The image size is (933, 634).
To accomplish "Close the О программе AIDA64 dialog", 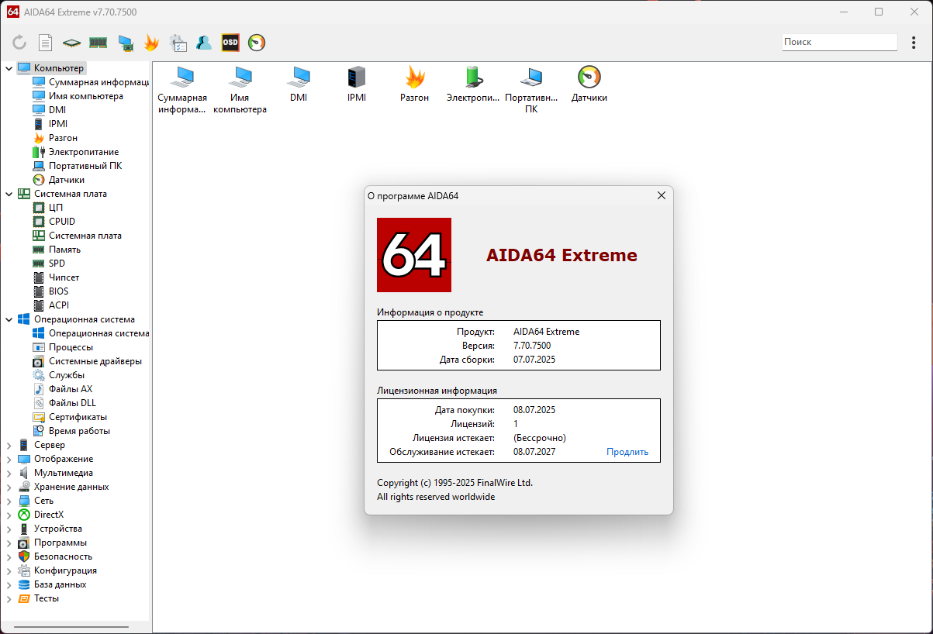I will pos(662,196).
